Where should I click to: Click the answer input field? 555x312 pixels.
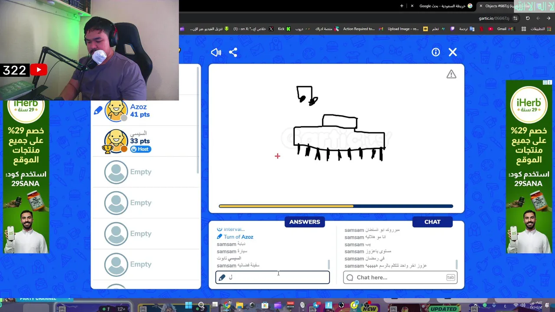pos(272,277)
